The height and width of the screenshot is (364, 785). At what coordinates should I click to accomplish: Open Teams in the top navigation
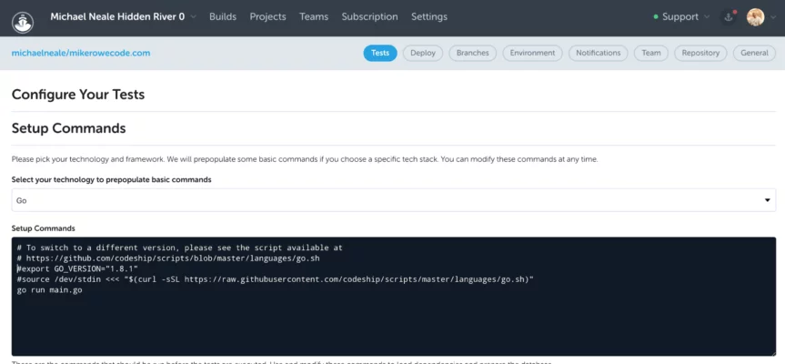[314, 16]
